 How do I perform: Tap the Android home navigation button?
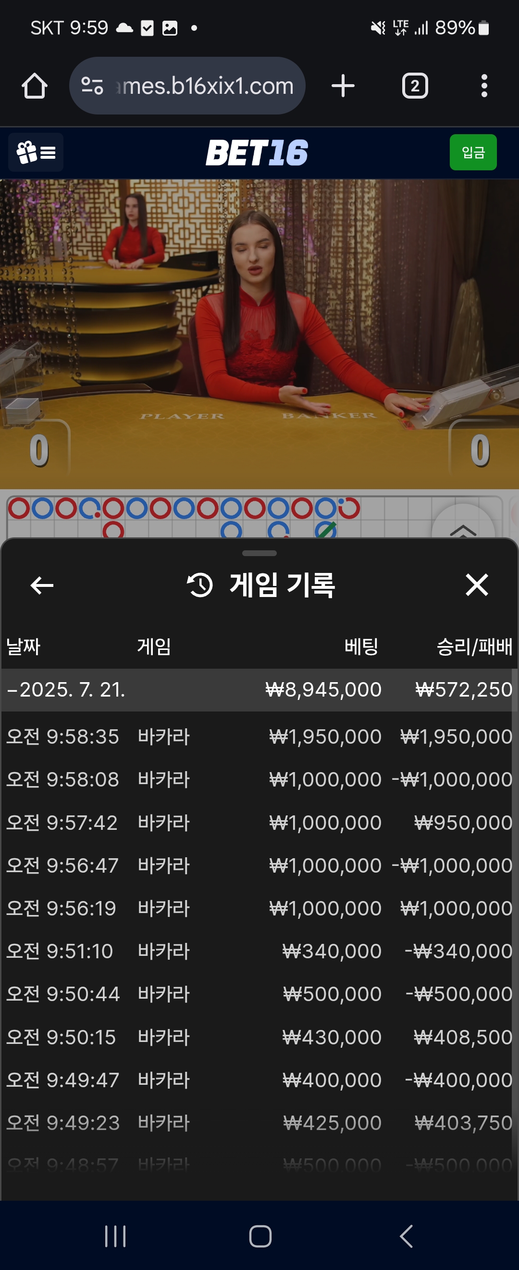pos(260,1236)
